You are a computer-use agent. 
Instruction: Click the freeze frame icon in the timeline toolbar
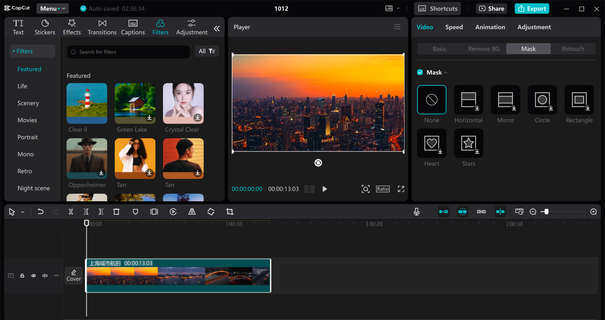click(154, 212)
